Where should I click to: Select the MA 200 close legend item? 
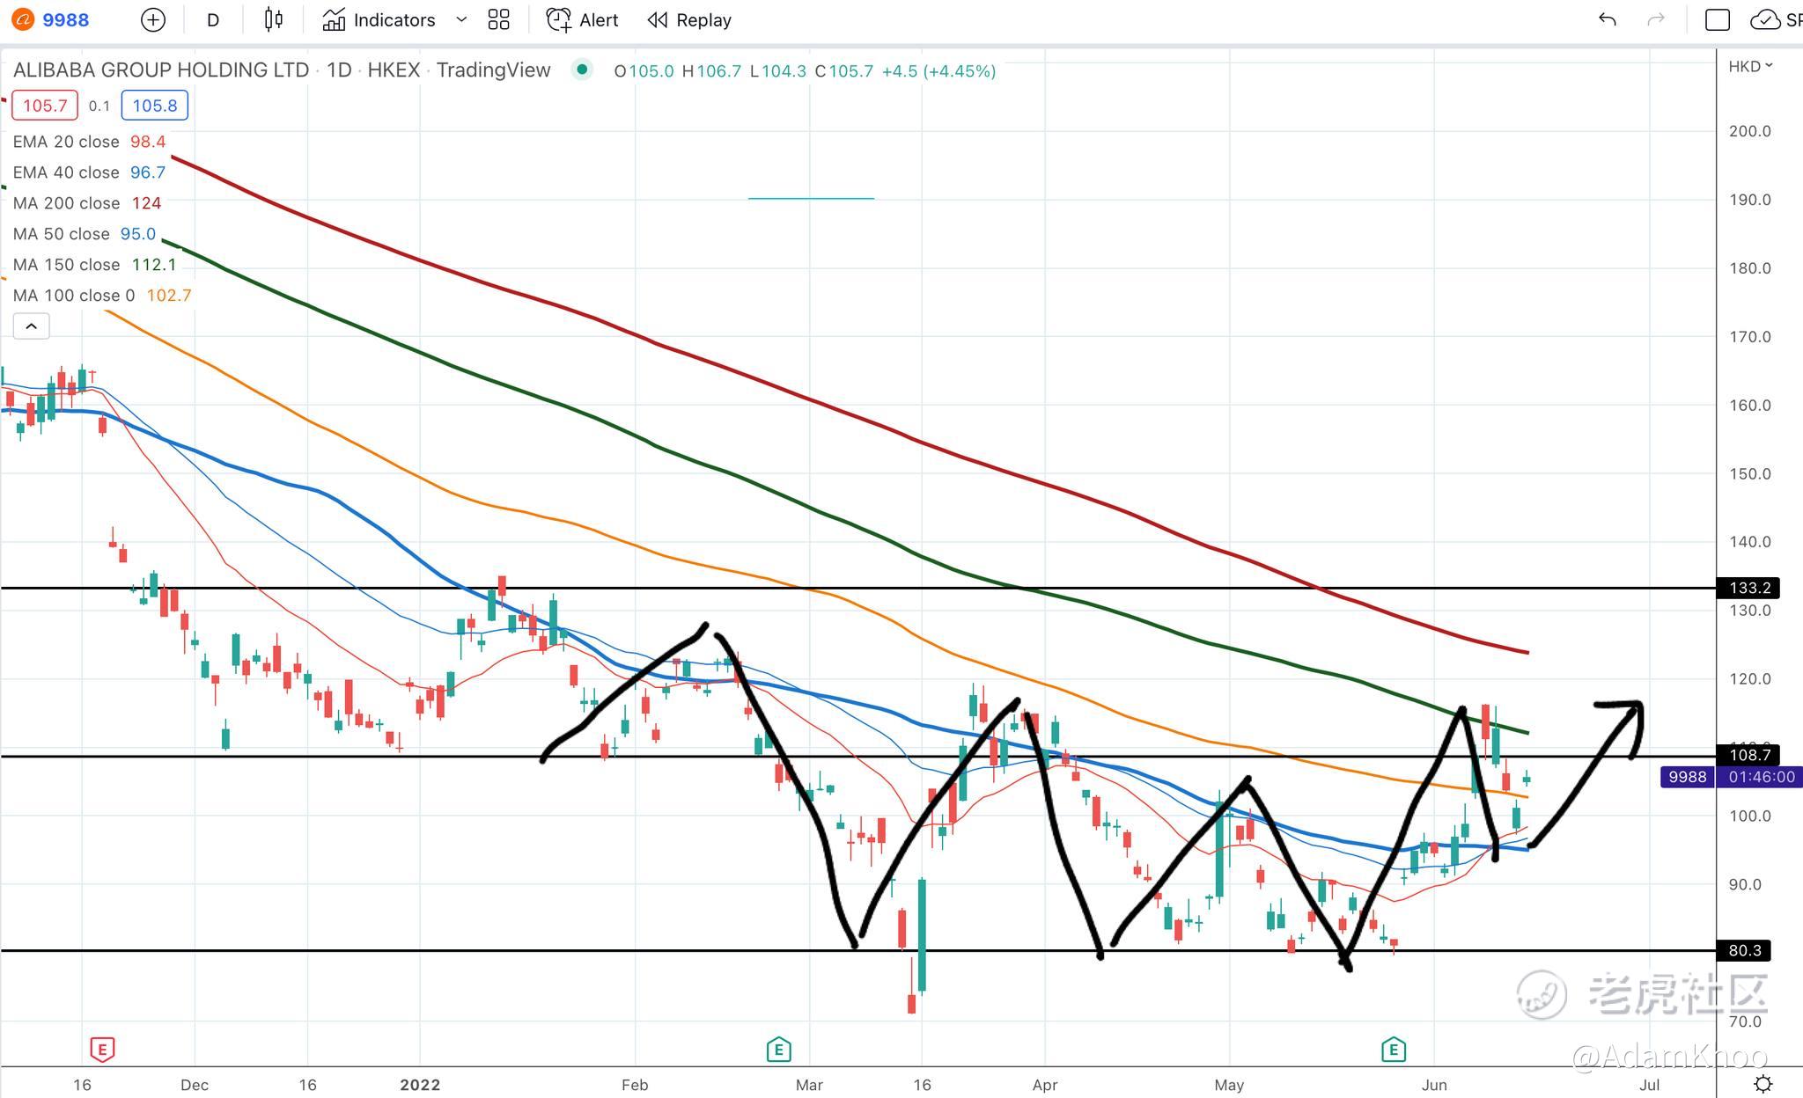click(66, 203)
